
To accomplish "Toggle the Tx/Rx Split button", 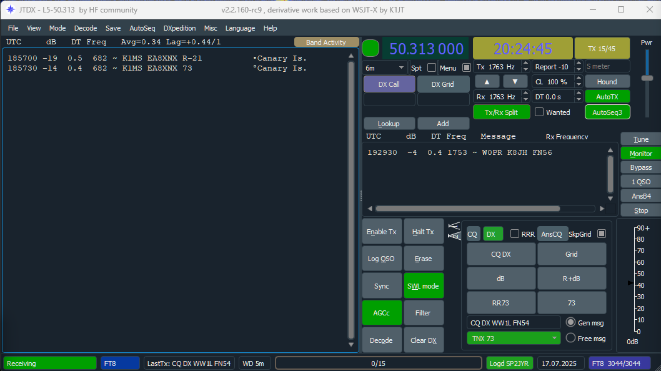I will coord(501,112).
